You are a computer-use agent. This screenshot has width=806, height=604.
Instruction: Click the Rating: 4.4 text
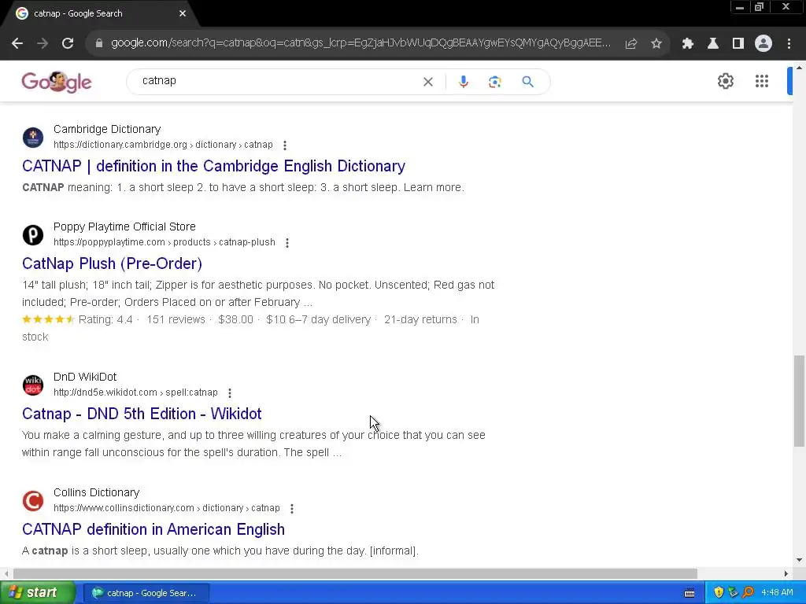105,319
